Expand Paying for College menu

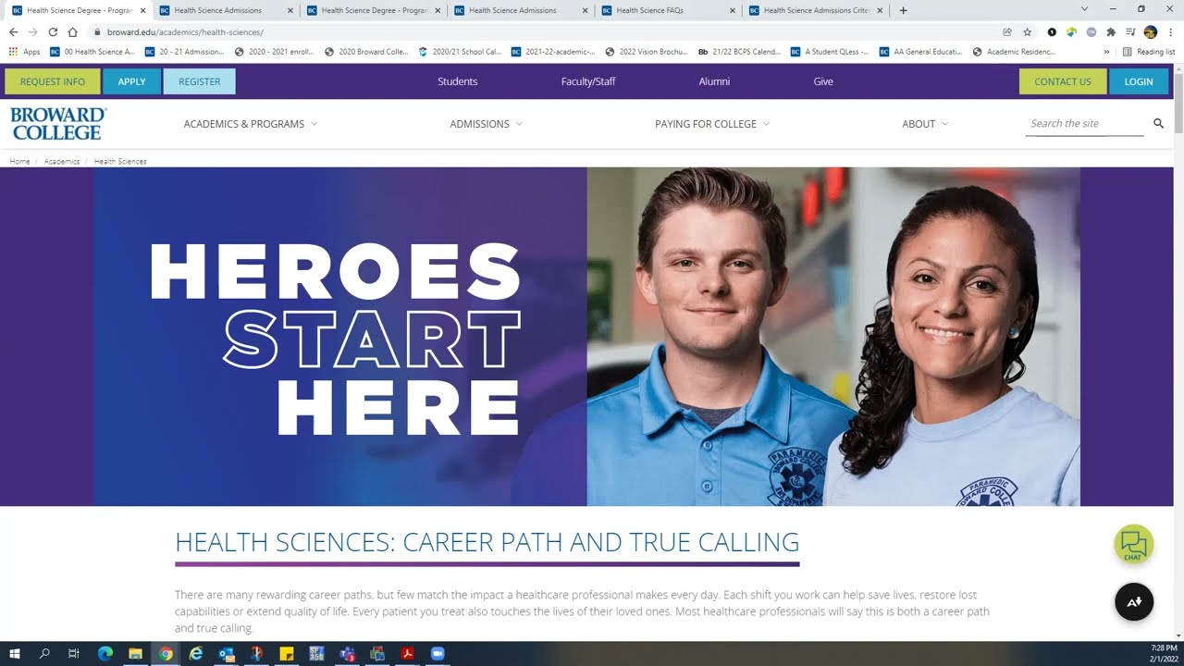[x=712, y=124]
